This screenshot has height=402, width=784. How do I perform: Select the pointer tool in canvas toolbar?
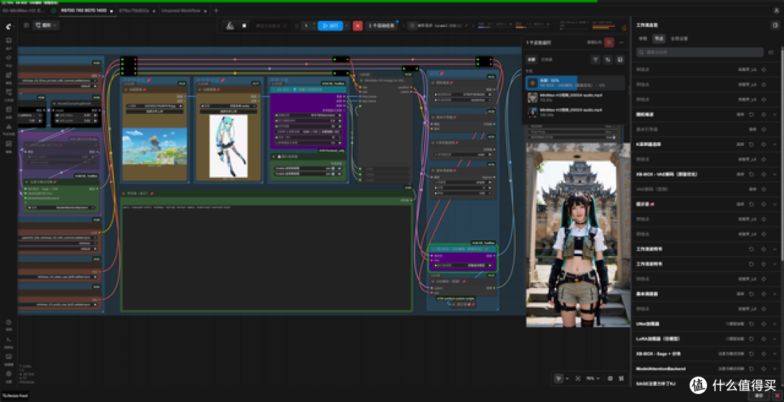[559, 379]
